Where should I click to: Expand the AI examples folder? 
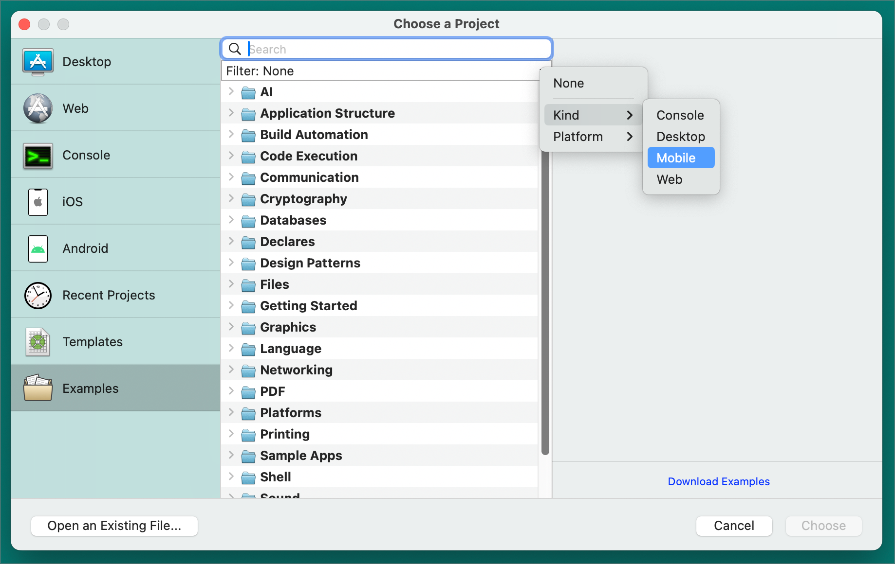point(231,91)
